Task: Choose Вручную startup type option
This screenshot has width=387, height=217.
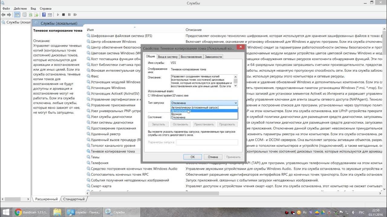Action: click(x=204, y=114)
